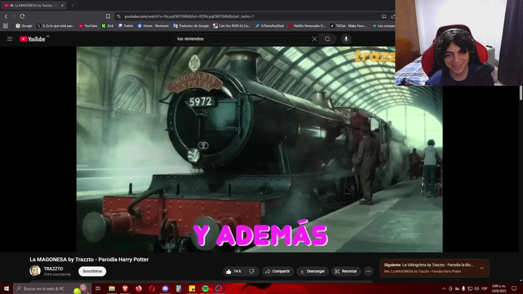Viewport: 523px width, 294px height.
Task: Open the TikTok bookmark
Action: click(348, 26)
